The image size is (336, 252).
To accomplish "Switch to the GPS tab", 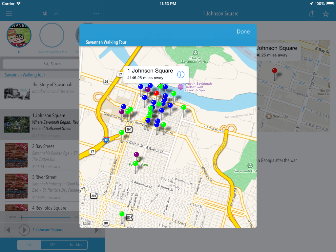I will click(x=52, y=245).
